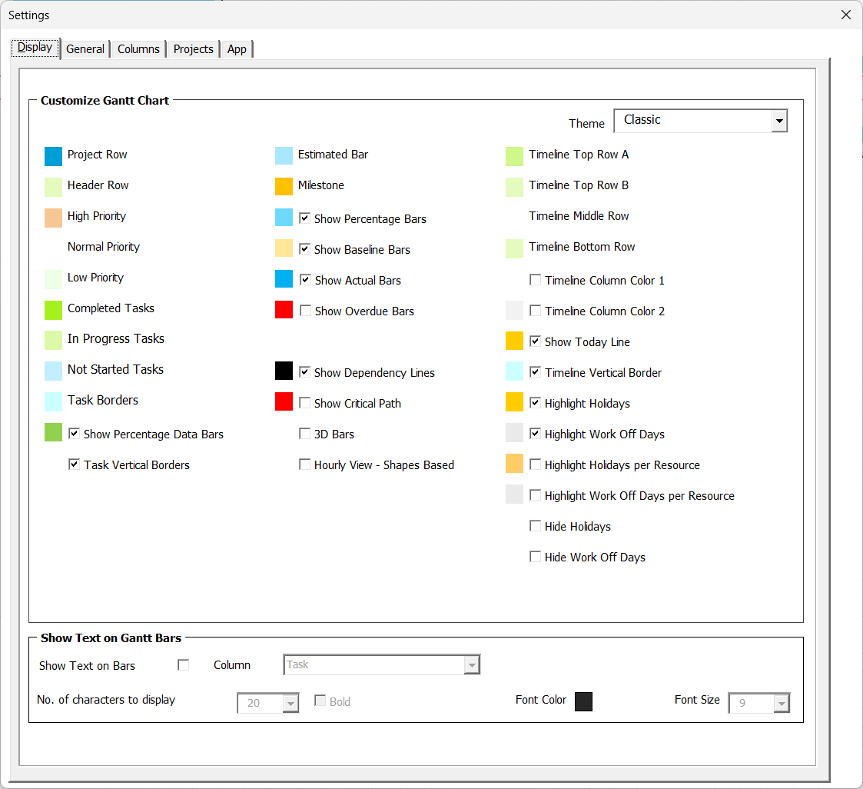This screenshot has height=789, width=863.
Task: Click Show Percentage Bars color swatch
Action: pyautogui.click(x=284, y=218)
